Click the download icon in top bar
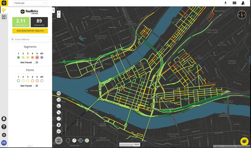The width and height of the screenshot is (251, 148). pyautogui.click(x=225, y=3)
